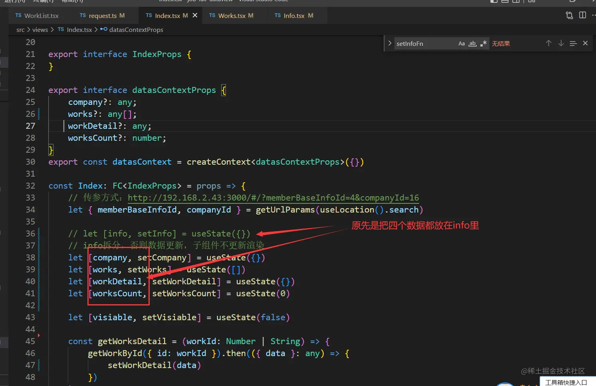Select the Index.tsx editor tab

[x=167, y=16]
